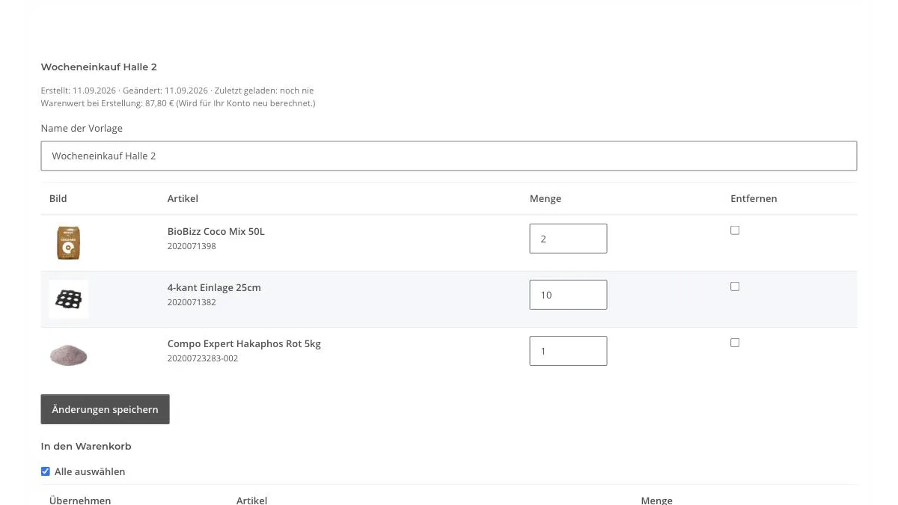Click the Übernehmen column header
This screenshot has width=898, height=505.
click(80, 501)
